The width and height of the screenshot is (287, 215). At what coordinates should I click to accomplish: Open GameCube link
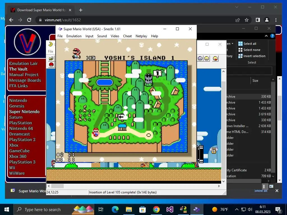[x=19, y=151]
